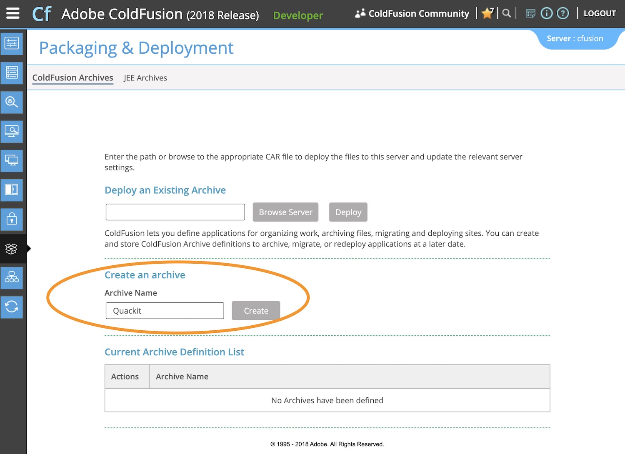Click the Cf ColdFusion logo
The image size is (625, 454).
(42, 14)
